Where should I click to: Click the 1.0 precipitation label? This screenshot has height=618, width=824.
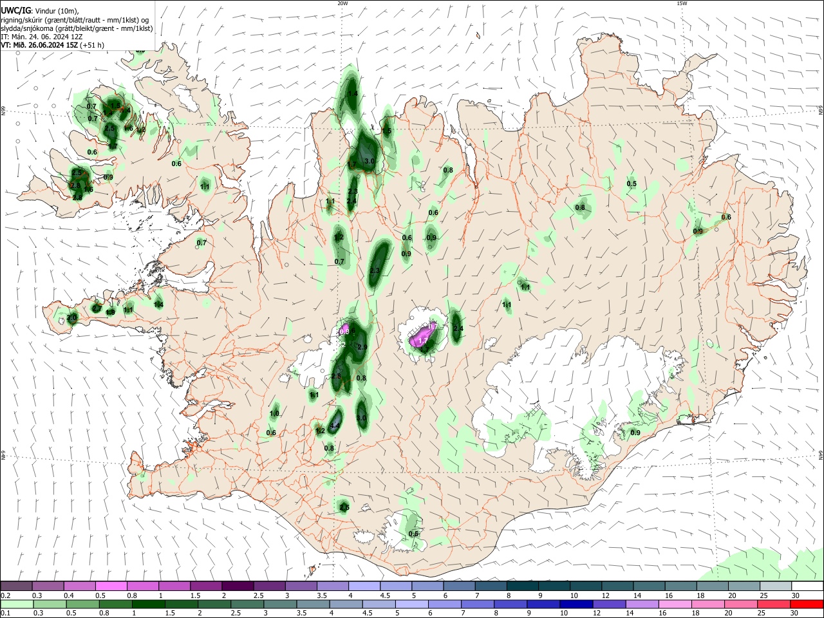point(274,413)
